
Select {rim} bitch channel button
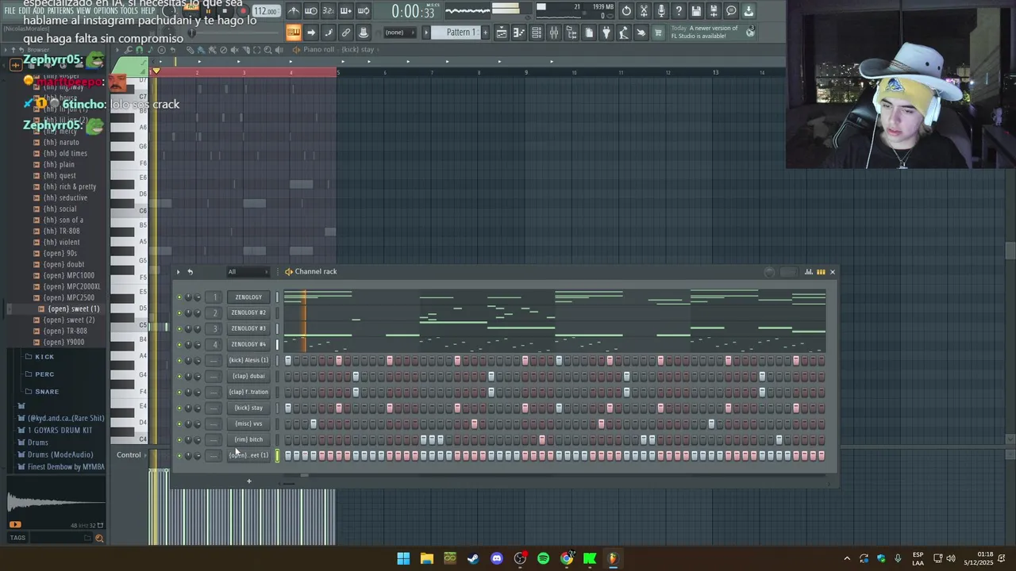pyautogui.click(x=248, y=439)
